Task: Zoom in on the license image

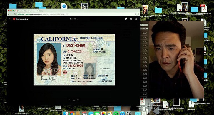Action: click(78, 100)
